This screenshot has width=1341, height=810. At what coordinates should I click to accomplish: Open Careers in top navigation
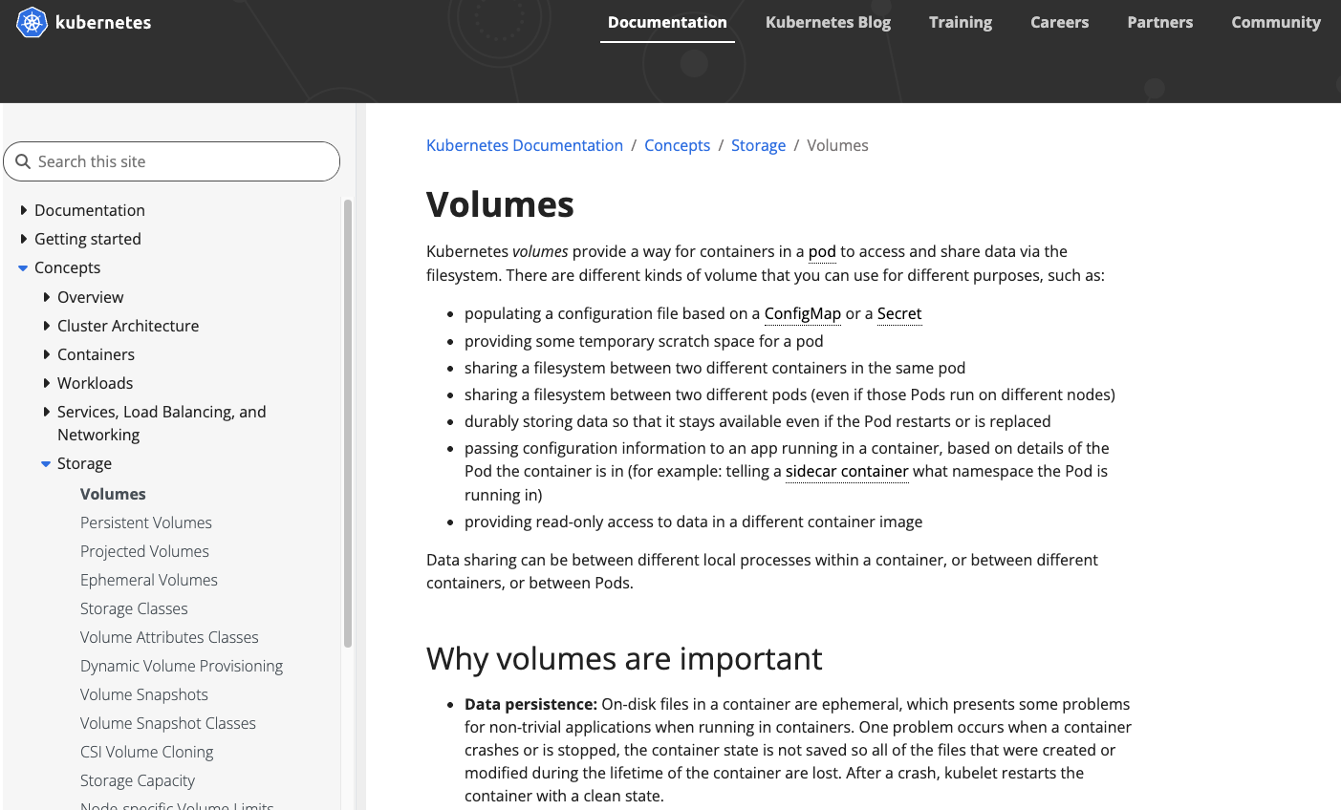[1059, 22]
